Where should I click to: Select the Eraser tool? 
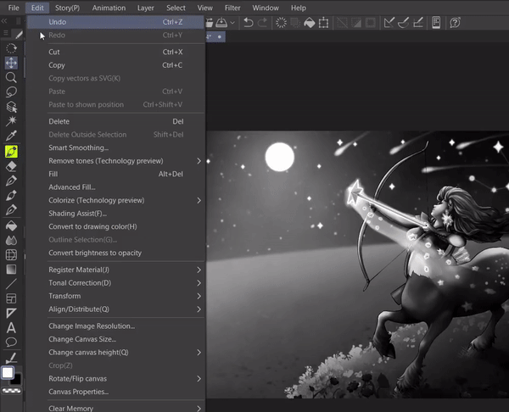click(12, 166)
